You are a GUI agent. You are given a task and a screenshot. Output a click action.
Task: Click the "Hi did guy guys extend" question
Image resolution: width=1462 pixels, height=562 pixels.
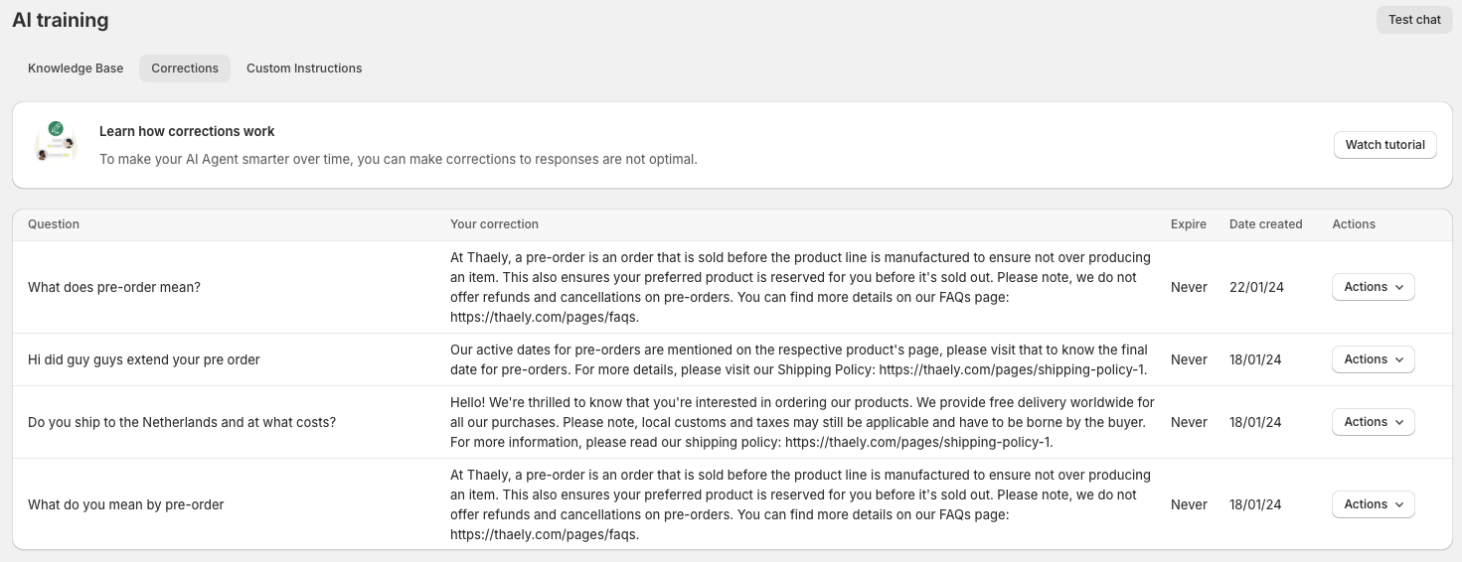pyautogui.click(x=144, y=359)
